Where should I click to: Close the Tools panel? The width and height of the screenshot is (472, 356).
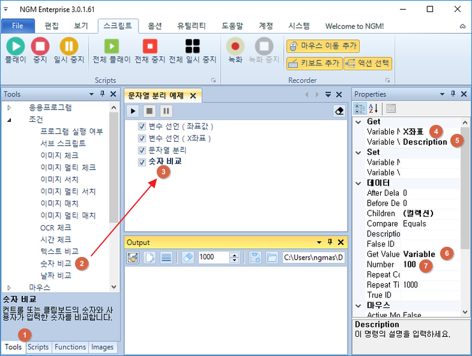113,94
